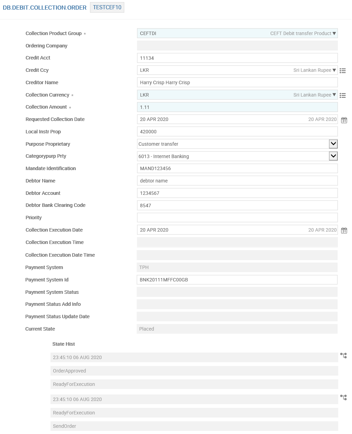352x434 pixels.
Task: Select the TESTCEF10 record tab
Action: [107, 8]
